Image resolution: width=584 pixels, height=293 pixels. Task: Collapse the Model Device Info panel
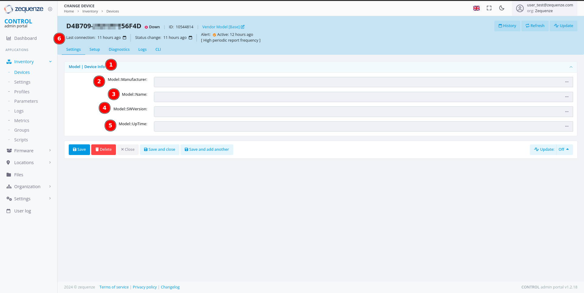coord(571,67)
